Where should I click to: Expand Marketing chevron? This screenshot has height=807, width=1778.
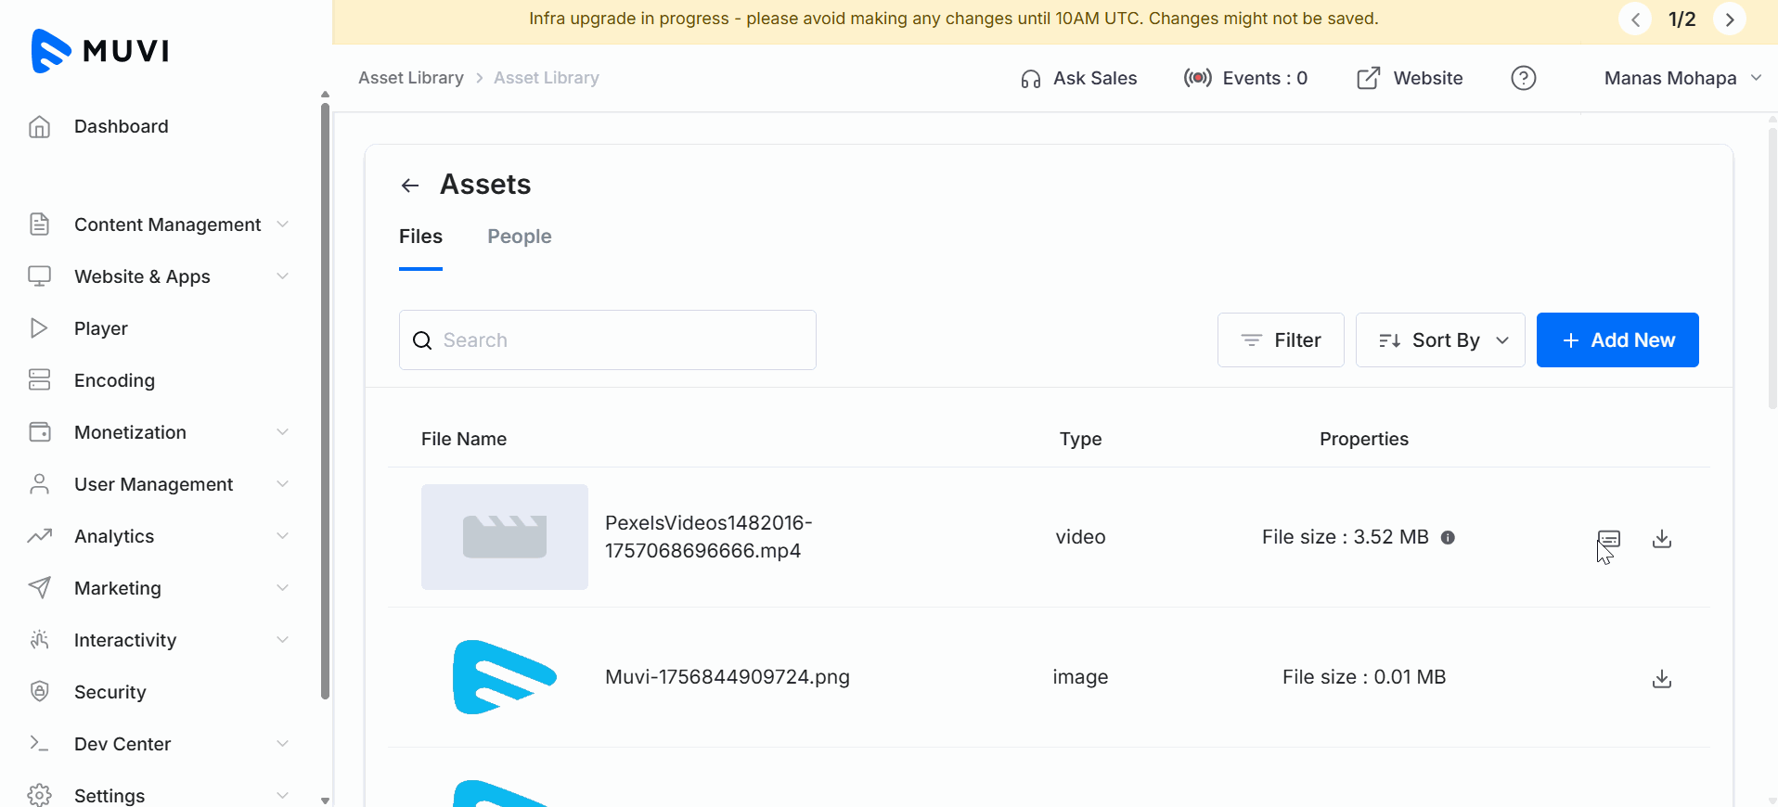tap(283, 588)
